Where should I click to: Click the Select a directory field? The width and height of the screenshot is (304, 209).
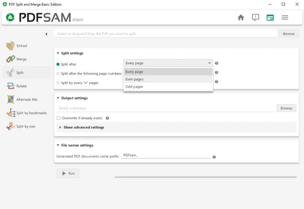pos(166,108)
